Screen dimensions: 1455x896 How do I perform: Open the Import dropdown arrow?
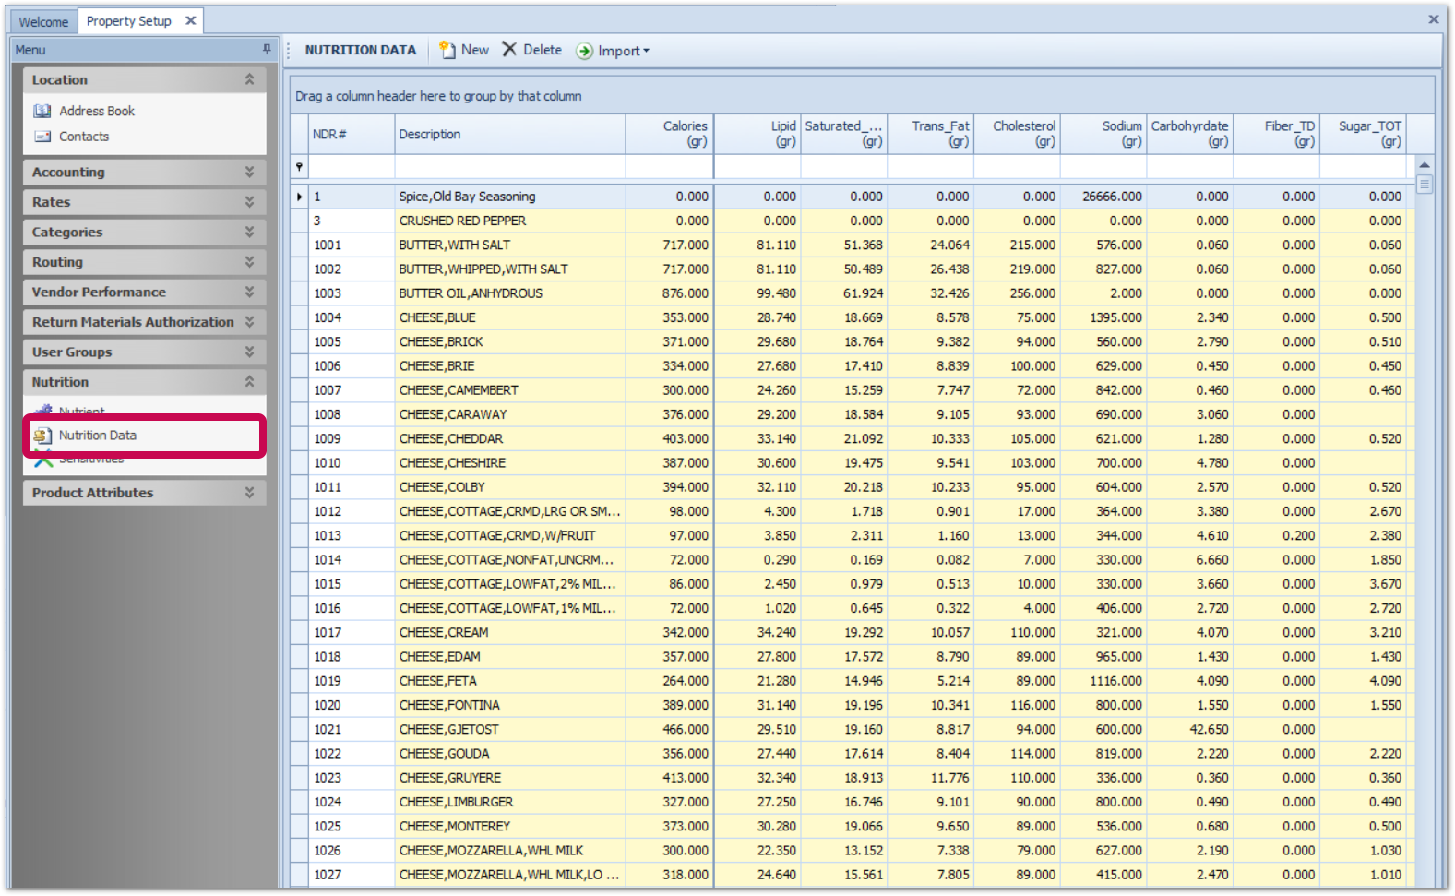click(x=646, y=51)
